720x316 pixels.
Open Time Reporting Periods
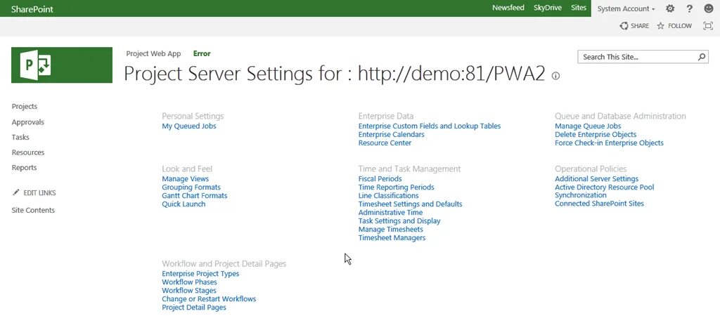click(x=396, y=187)
